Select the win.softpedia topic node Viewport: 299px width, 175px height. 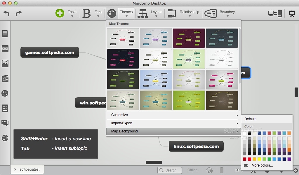[x=91, y=103]
